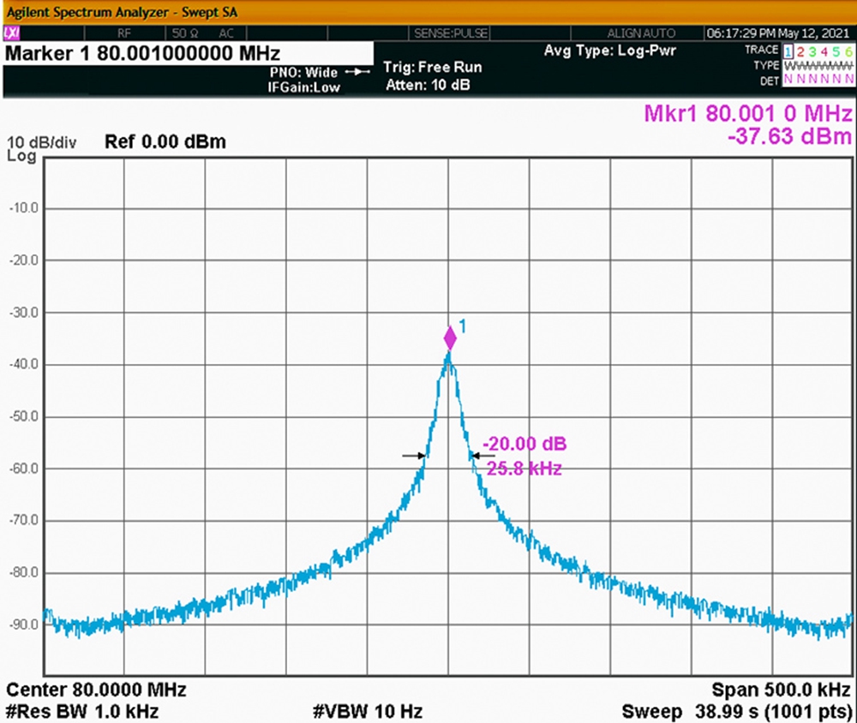Click the Trig: Free Run label
This screenshot has height=723, width=857.
432,67
